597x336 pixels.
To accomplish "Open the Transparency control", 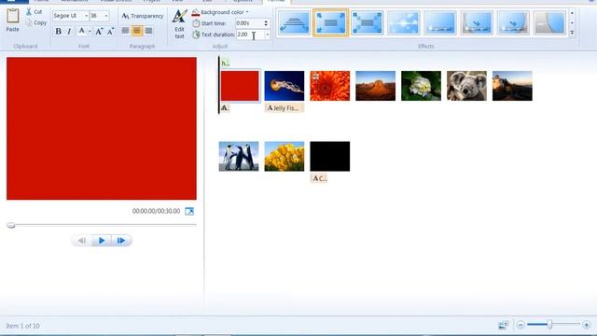I will point(143,16).
